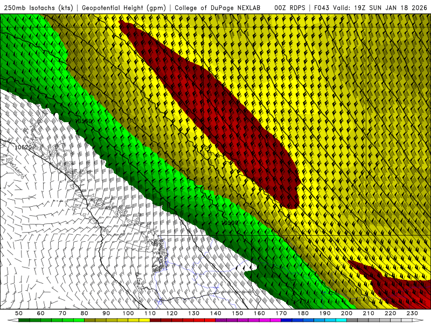The image size is (431, 323).
Task: Click the 160 value on the color scale
Action: pyautogui.click(x=259, y=313)
